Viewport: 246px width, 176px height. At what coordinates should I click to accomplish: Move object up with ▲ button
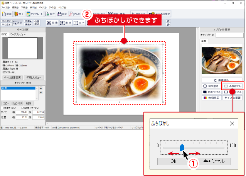[x=41, y=88]
